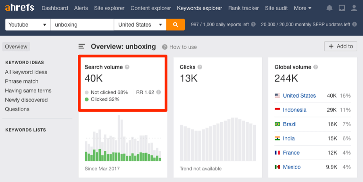
Task: Open the How to use link
Action: 179,47
